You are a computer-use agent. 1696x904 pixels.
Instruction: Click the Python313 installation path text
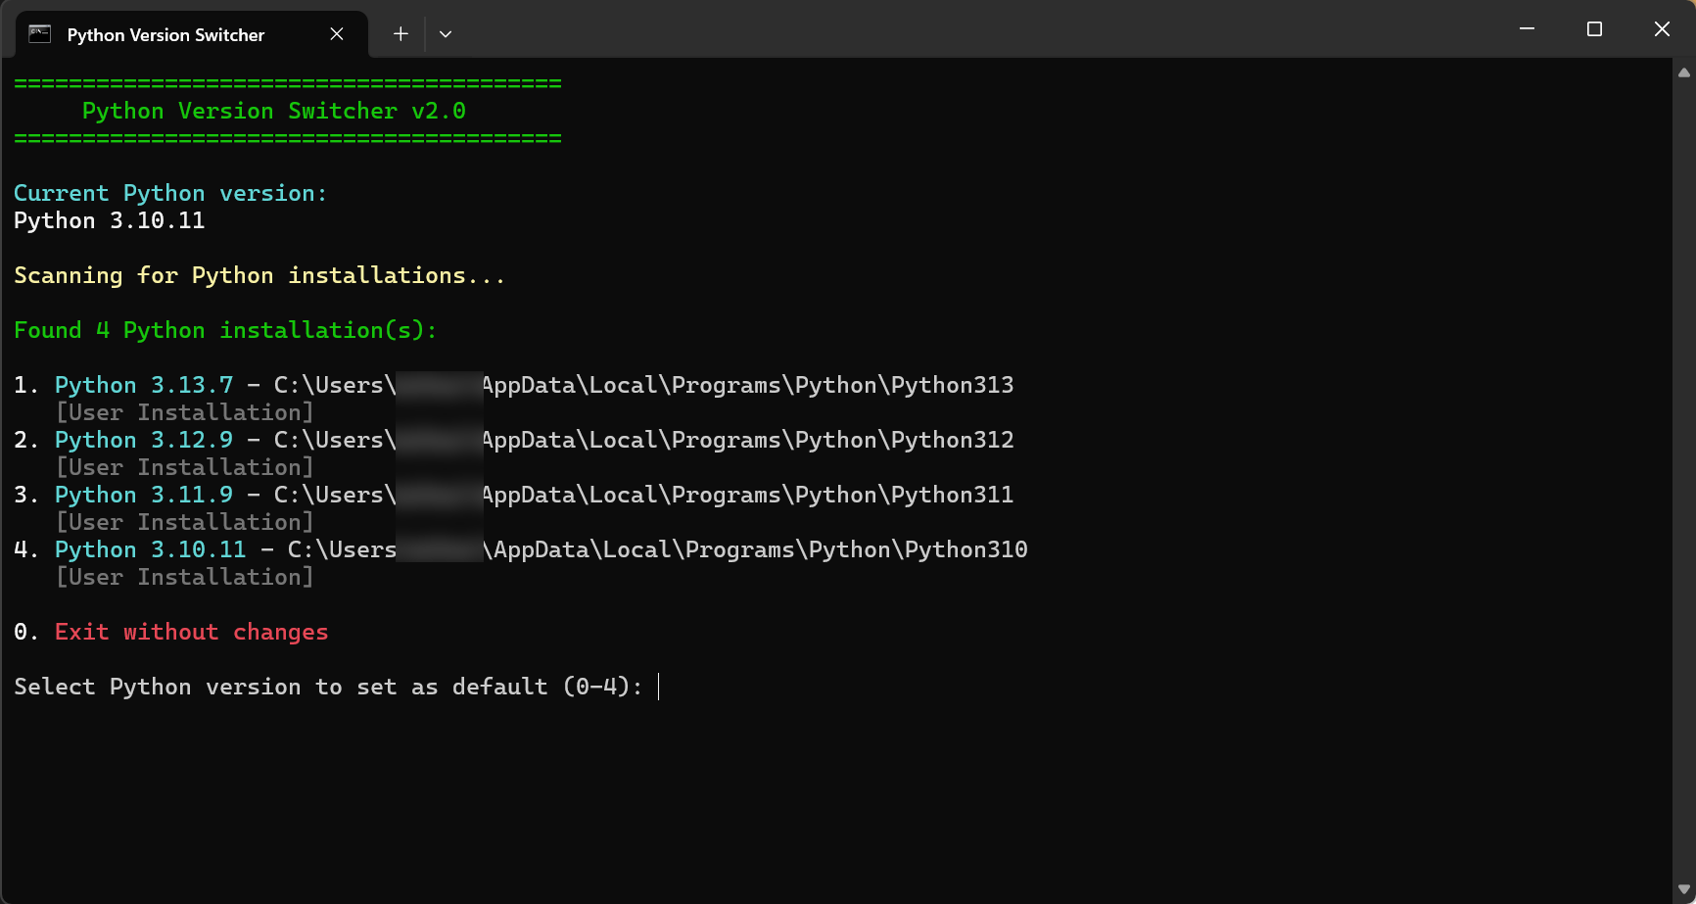pos(747,385)
